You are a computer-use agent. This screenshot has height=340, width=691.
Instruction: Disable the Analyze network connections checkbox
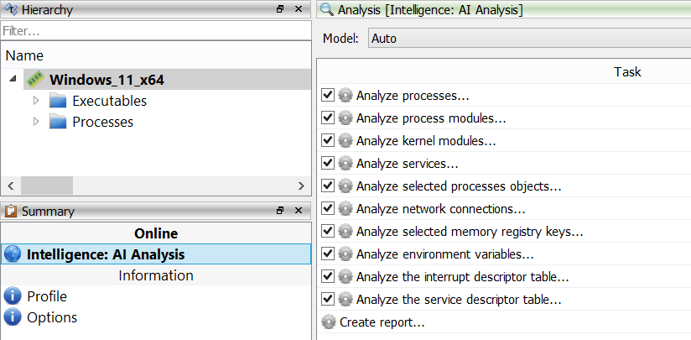pyautogui.click(x=328, y=209)
